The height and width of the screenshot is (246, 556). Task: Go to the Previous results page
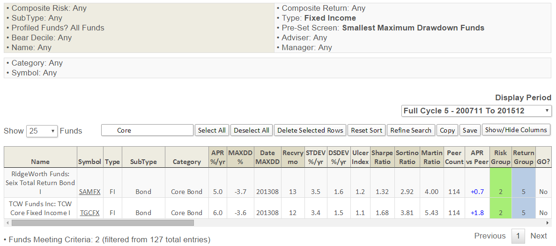[489, 236]
